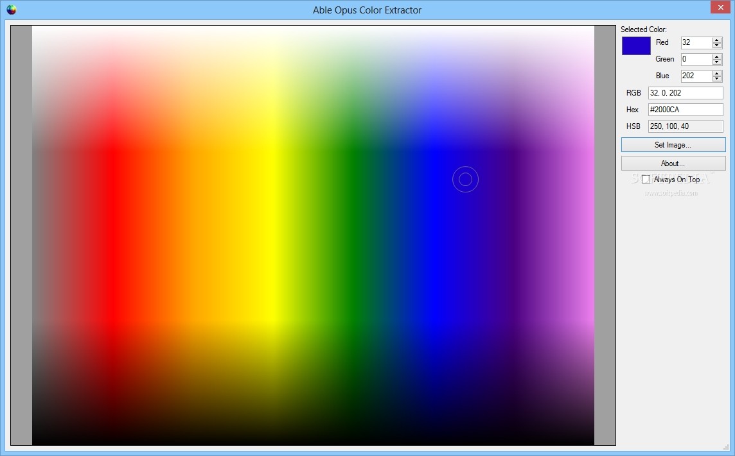Open the About dialog
Viewport: 735px width, 456px height.
(672, 163)
